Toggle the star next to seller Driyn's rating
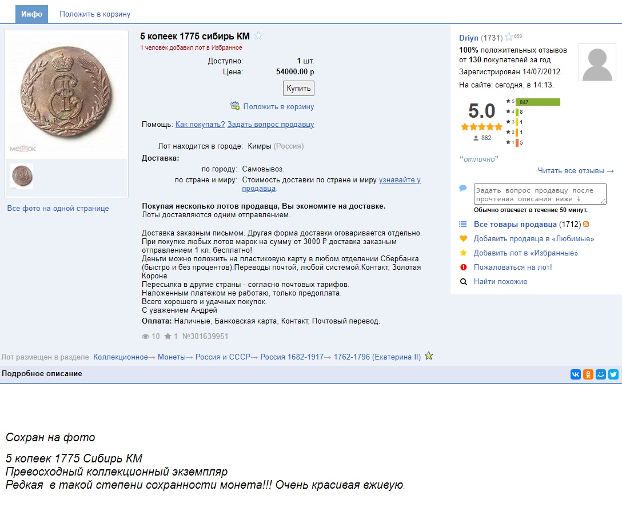The width and height of the screenshot is (622, 507). point(509,38)
